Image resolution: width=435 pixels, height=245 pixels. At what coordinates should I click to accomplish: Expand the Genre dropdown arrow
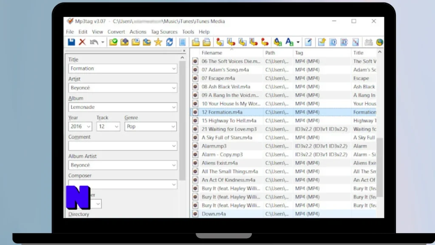click(173, 127)
